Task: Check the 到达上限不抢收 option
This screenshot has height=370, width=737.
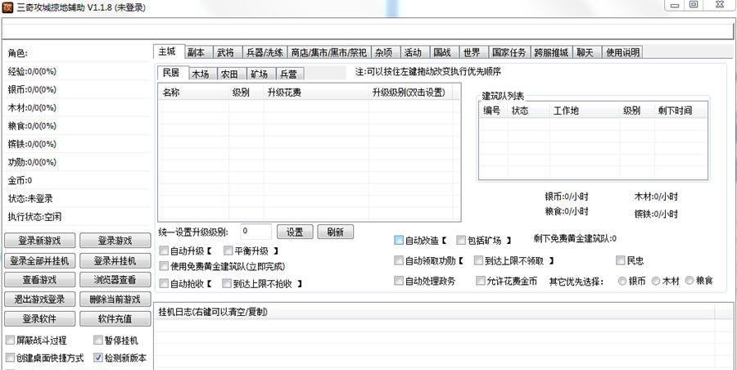Action: (228, 283)
